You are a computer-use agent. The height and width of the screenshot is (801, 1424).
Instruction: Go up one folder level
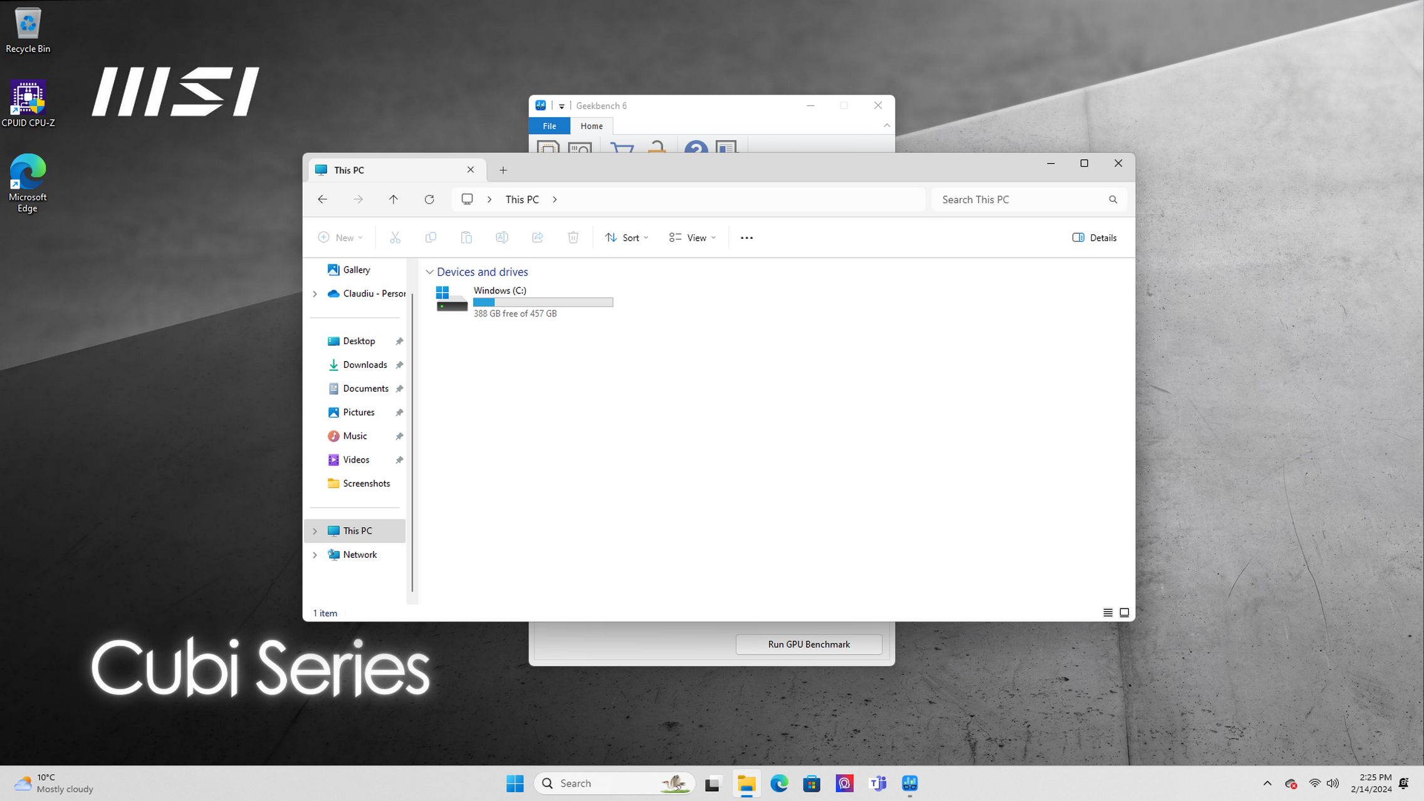pyautogui.click(x=394, y=199)
